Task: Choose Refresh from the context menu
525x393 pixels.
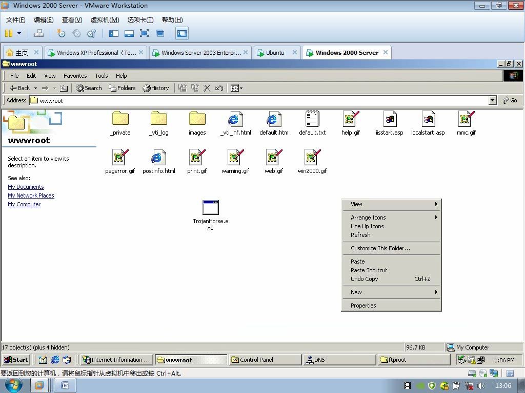Action: tap(391, 235)
